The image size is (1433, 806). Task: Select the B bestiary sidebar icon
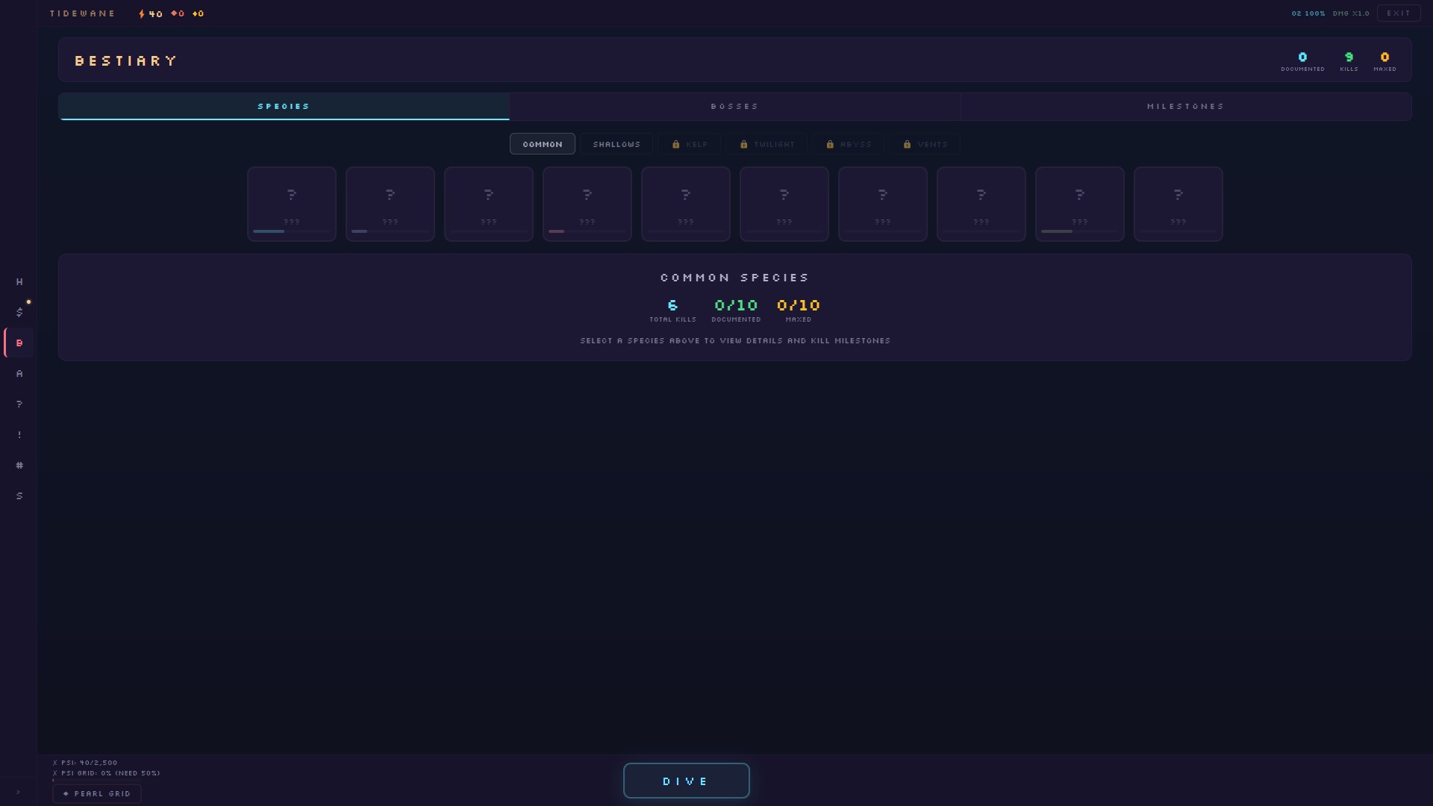(x=19, y=343)
